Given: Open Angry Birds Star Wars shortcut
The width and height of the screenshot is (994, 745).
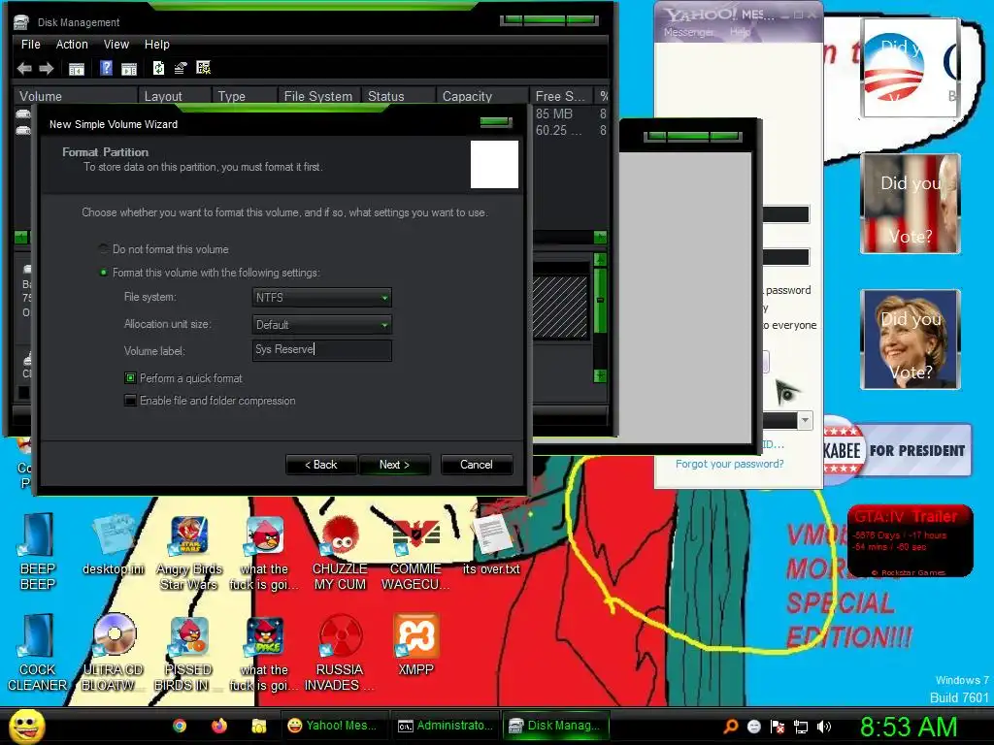Looking at the screenshot, I should coord(189,553).
